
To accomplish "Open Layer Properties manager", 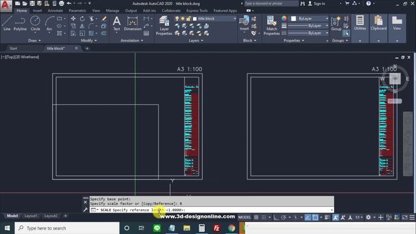I will tap(164, 25).
